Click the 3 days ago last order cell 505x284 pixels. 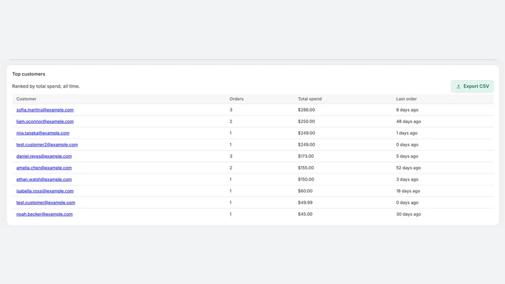(407, 179)
